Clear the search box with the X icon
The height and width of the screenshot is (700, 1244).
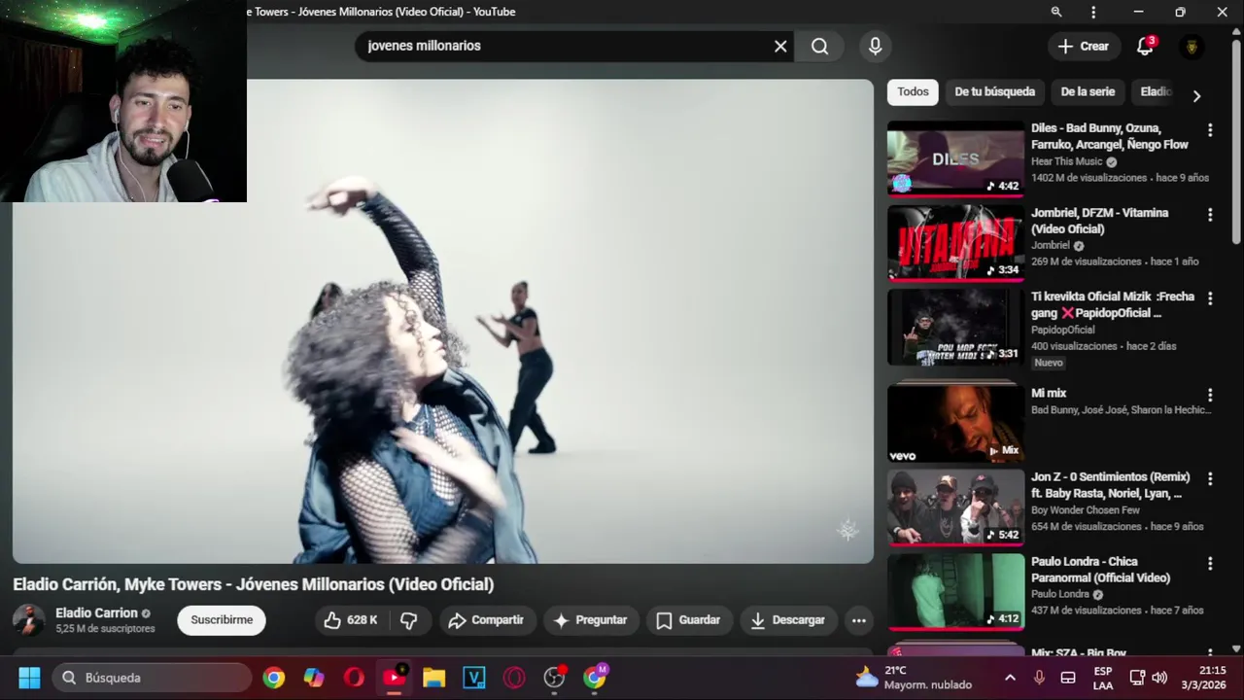[x=780, y=46]
